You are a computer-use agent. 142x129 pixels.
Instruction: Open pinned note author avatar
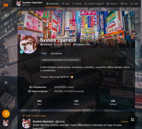click(26, 123)
